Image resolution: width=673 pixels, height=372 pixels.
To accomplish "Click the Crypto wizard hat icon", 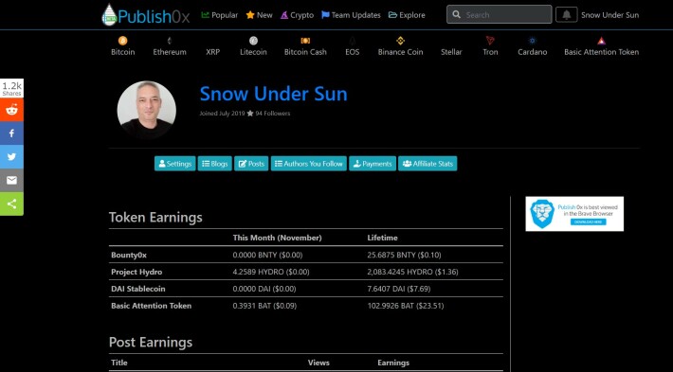I will (284, 15).
